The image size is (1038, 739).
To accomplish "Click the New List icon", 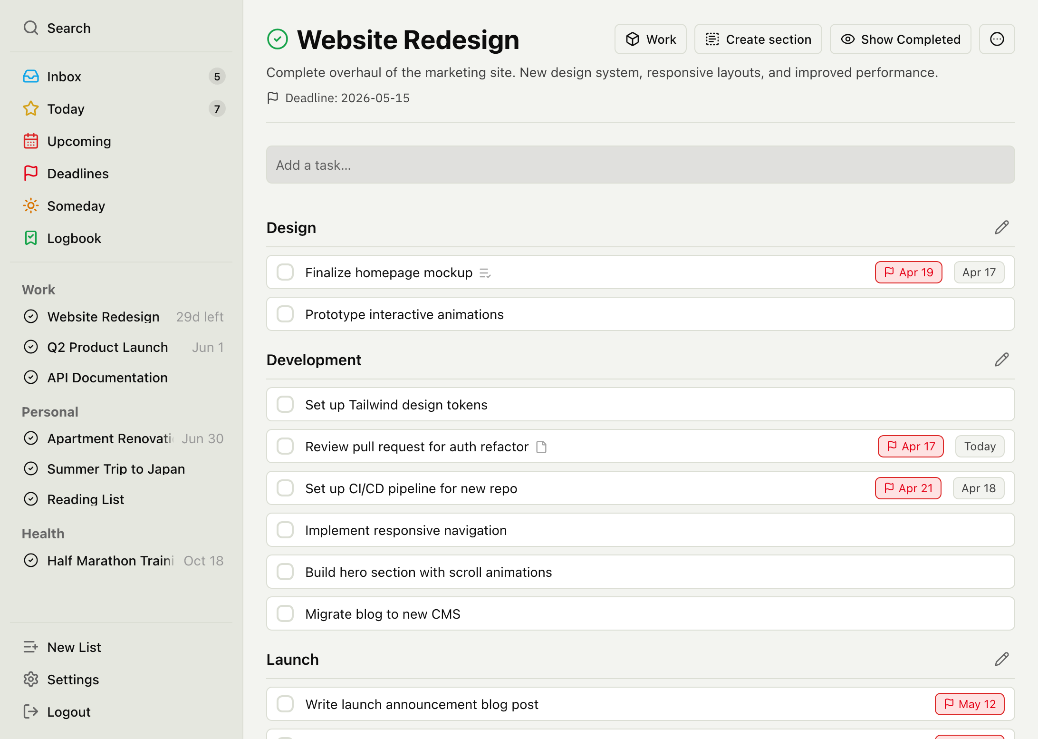I will click(x=31, y=647).
